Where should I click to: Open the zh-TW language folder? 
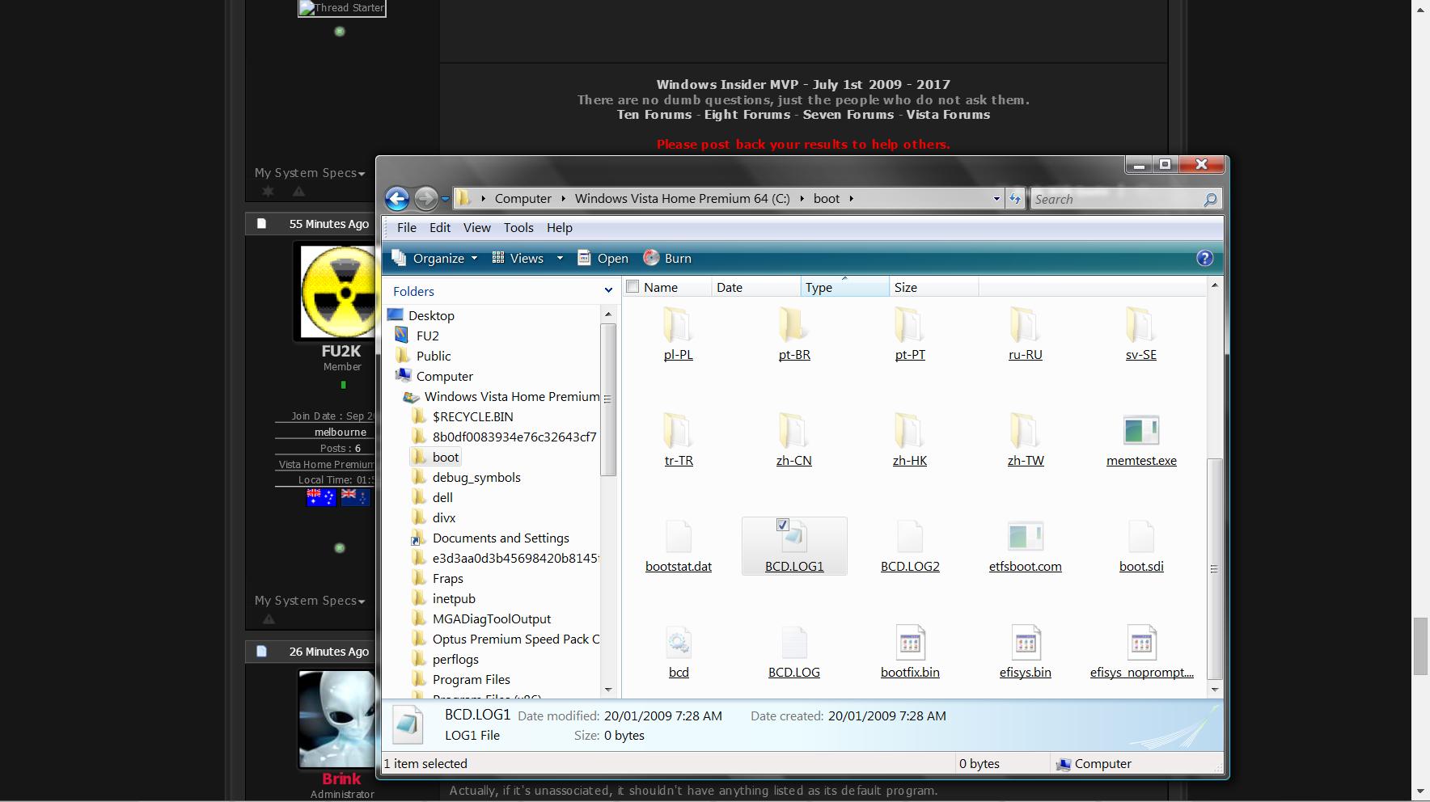pyautogui.click(x=1026, y=430)
